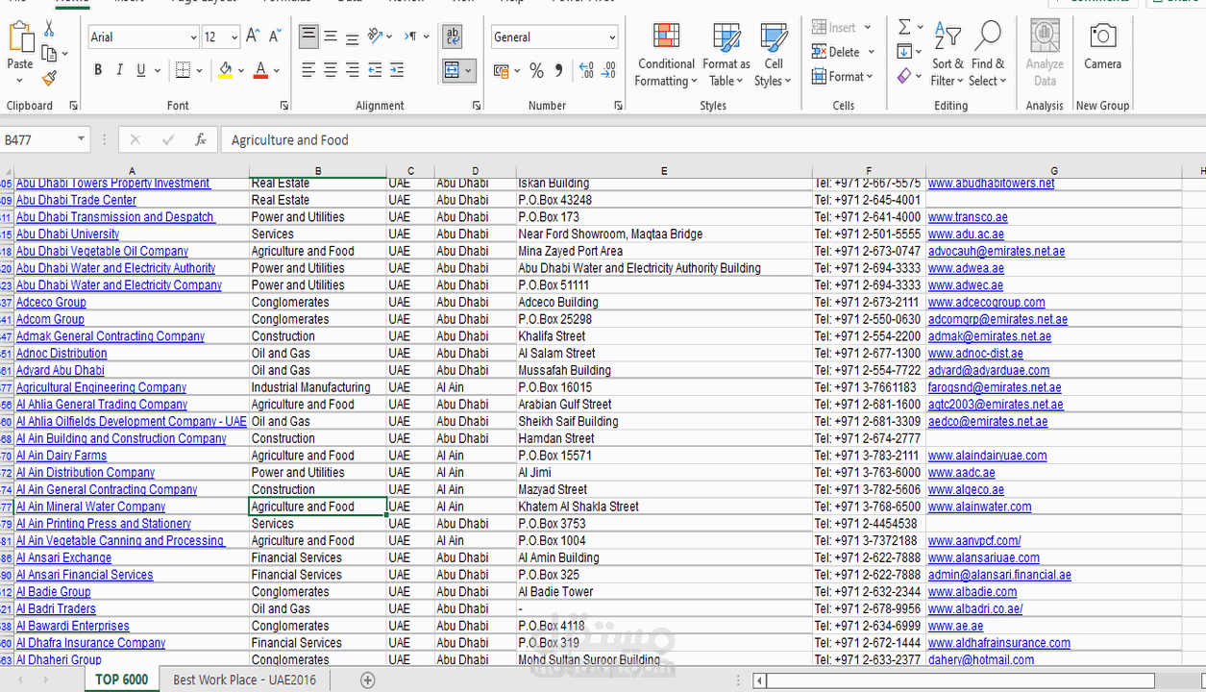The height and width of the screenshot is (692, 1206).
Task: Open Sort & Filter menu
Action: [x=948, y=54]
